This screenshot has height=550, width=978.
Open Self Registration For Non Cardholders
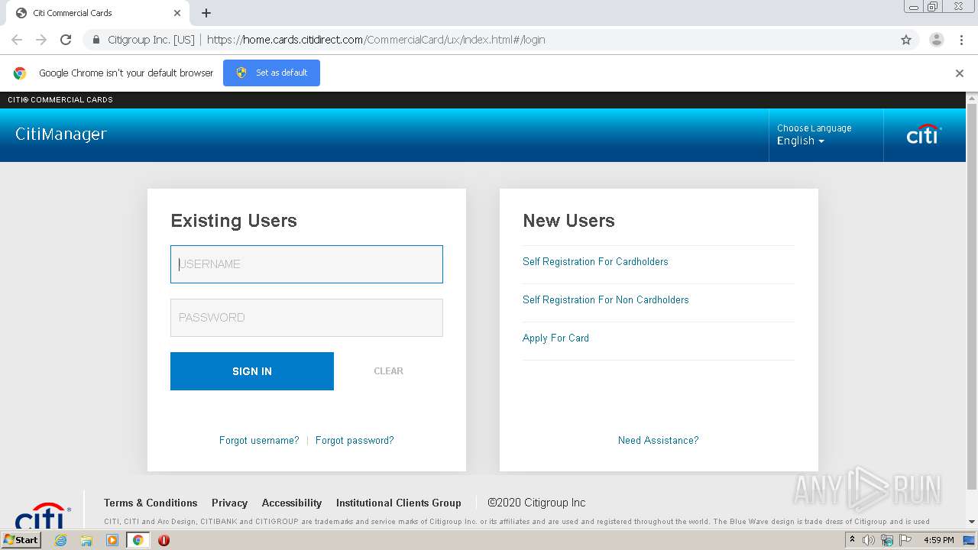tap(606, 300)
